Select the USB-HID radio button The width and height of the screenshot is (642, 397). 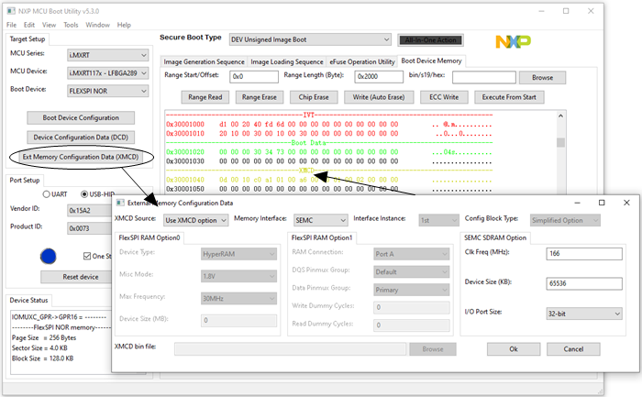point(84,194)
